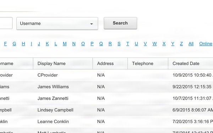Click the Search button

coord(120,23)
